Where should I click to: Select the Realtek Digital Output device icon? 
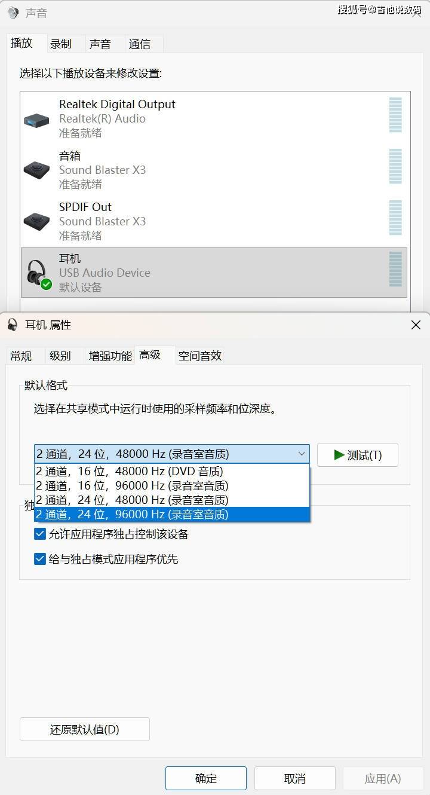click(36, 120)
